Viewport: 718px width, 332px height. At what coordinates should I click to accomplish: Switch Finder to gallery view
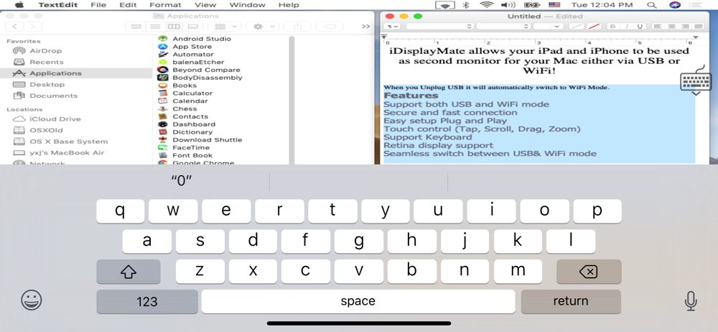click(192, 27)
